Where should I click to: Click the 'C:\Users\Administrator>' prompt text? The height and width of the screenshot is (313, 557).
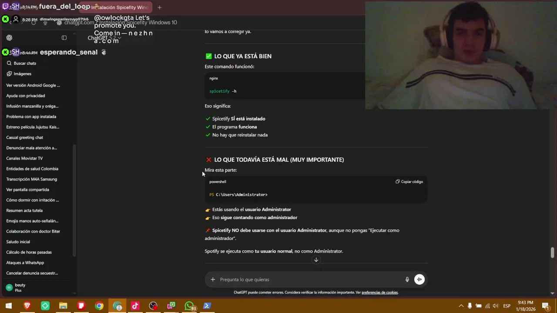(x=242, y=195)
